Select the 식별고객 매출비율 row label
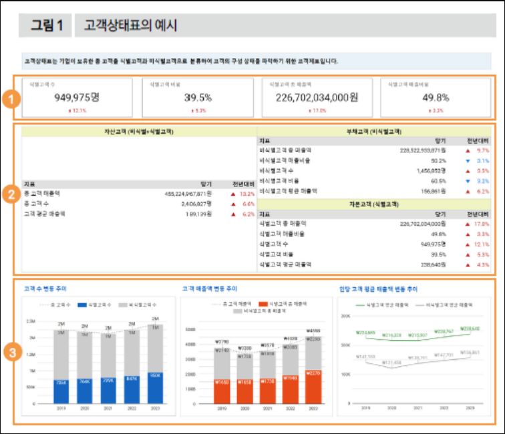This screenshot has height=434, width=505. [282, 234]
